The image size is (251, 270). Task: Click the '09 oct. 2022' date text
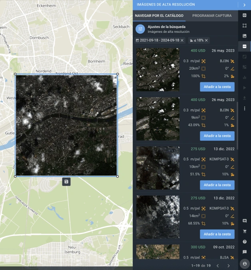[224, 247]
